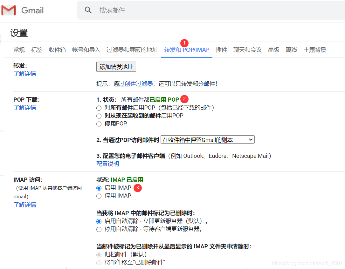Open the 配置说明 link

click(107, 164)
